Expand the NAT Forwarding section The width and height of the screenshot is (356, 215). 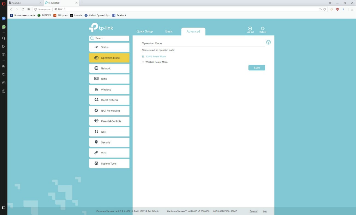(109, 111)
